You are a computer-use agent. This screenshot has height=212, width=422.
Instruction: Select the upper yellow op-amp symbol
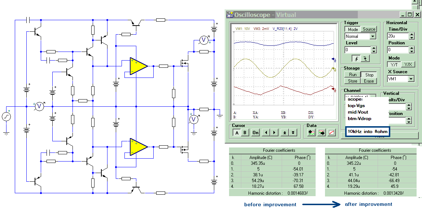coord(139,66)
